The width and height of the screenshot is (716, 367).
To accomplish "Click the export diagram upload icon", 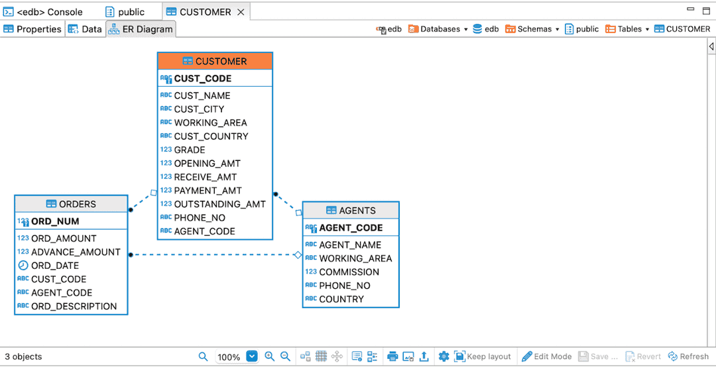I will (424, 356).
